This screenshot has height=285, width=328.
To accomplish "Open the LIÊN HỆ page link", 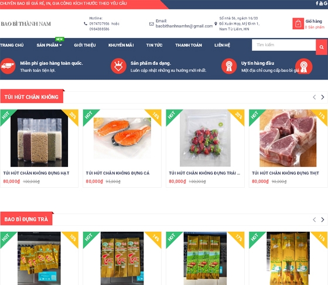I will (x=222, y=45).
